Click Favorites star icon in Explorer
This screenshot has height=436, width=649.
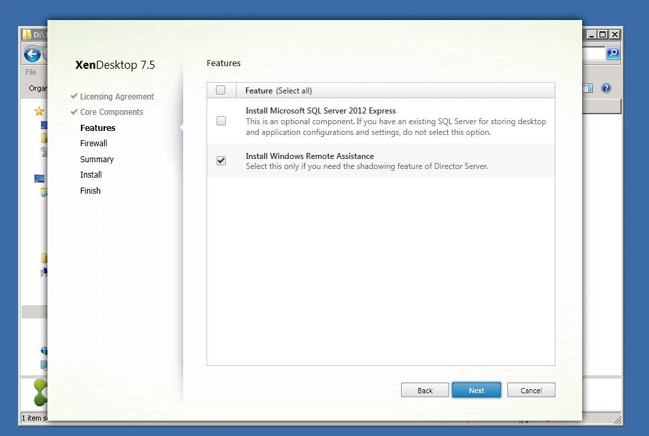point(39,111)
